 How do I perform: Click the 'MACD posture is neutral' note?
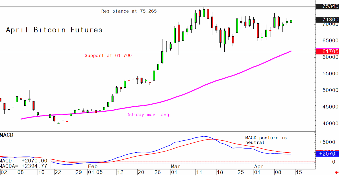coord(266,140)
